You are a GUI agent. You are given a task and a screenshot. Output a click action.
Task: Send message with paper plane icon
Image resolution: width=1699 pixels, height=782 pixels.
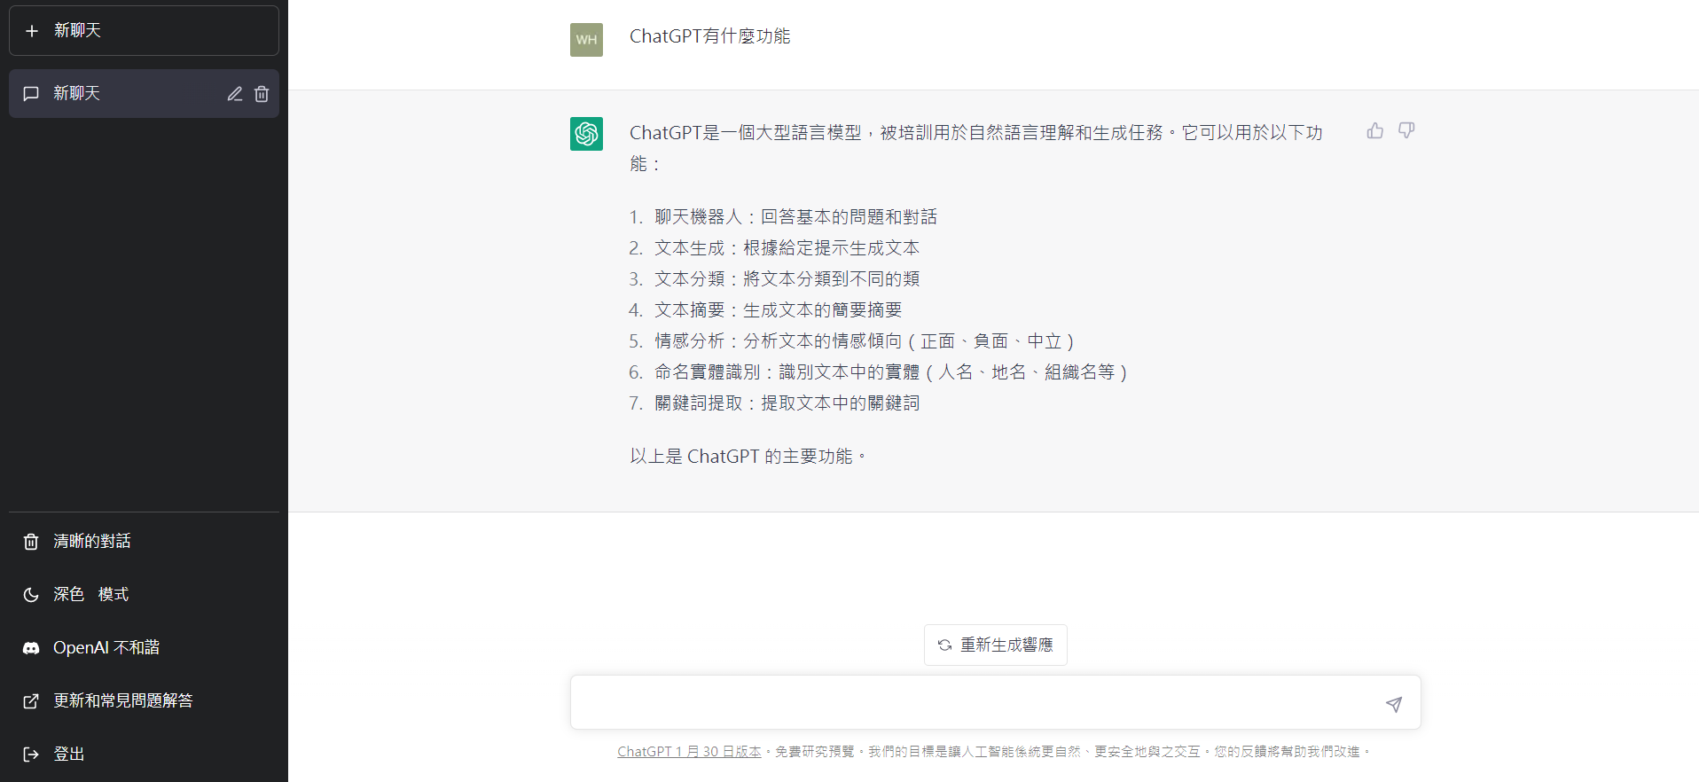click(x=1394, y=704)
